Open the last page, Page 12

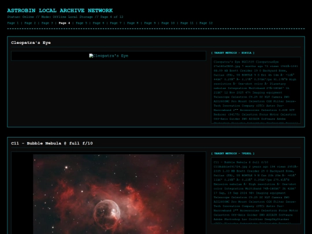point(206,23)
